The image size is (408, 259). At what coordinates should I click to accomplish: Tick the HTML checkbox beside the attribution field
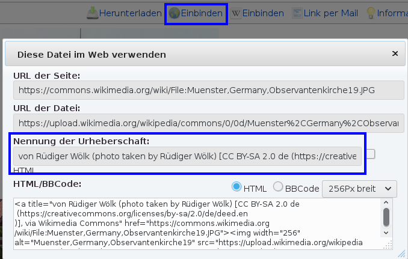[370, 154]
